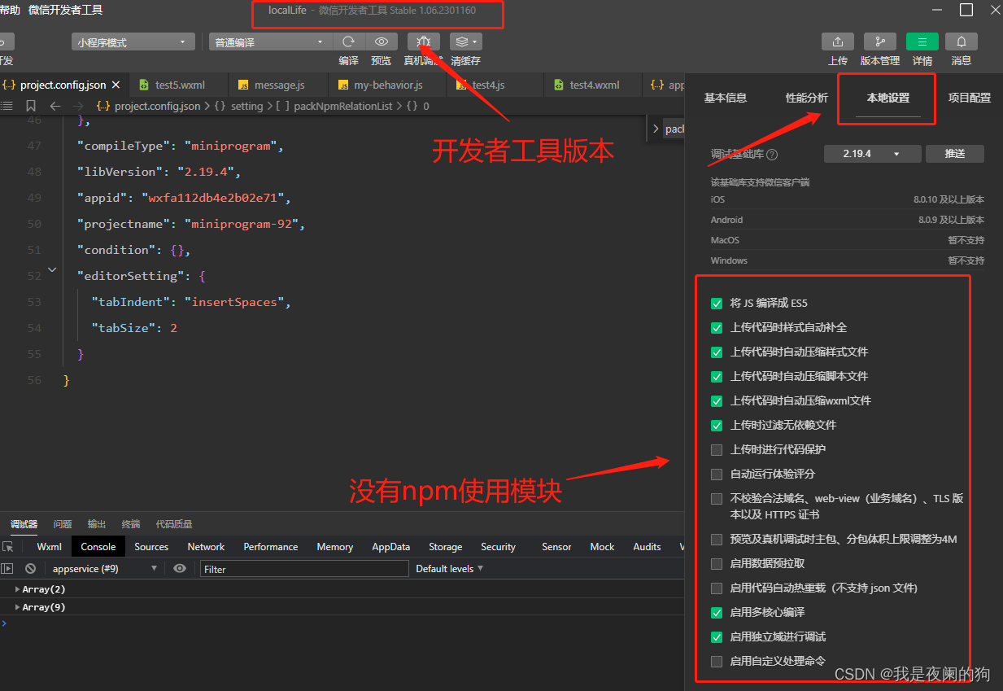This screenshot has width=1003, height=691.
Task: Expand the Array(9) console entry
Action: coord(17,607)
